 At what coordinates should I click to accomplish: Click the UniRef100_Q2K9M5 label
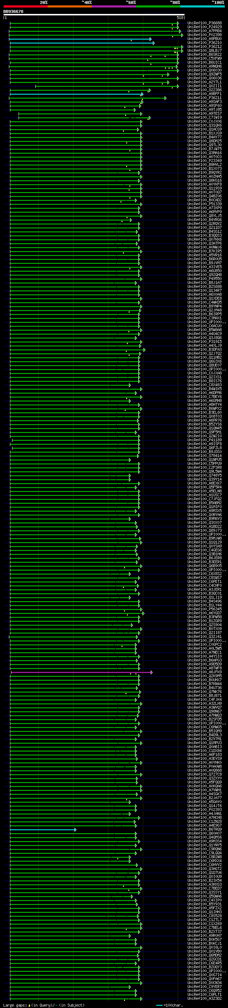[204, 676]
